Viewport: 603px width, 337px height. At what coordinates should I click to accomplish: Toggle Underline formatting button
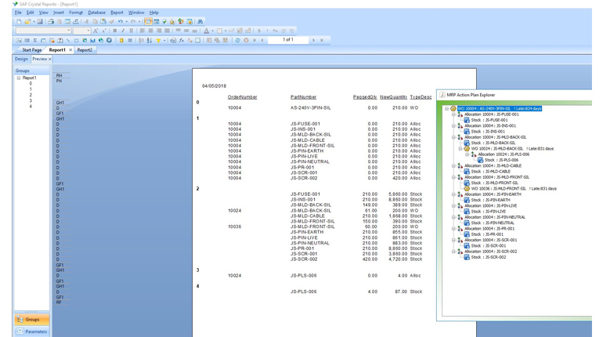(131, 31)
